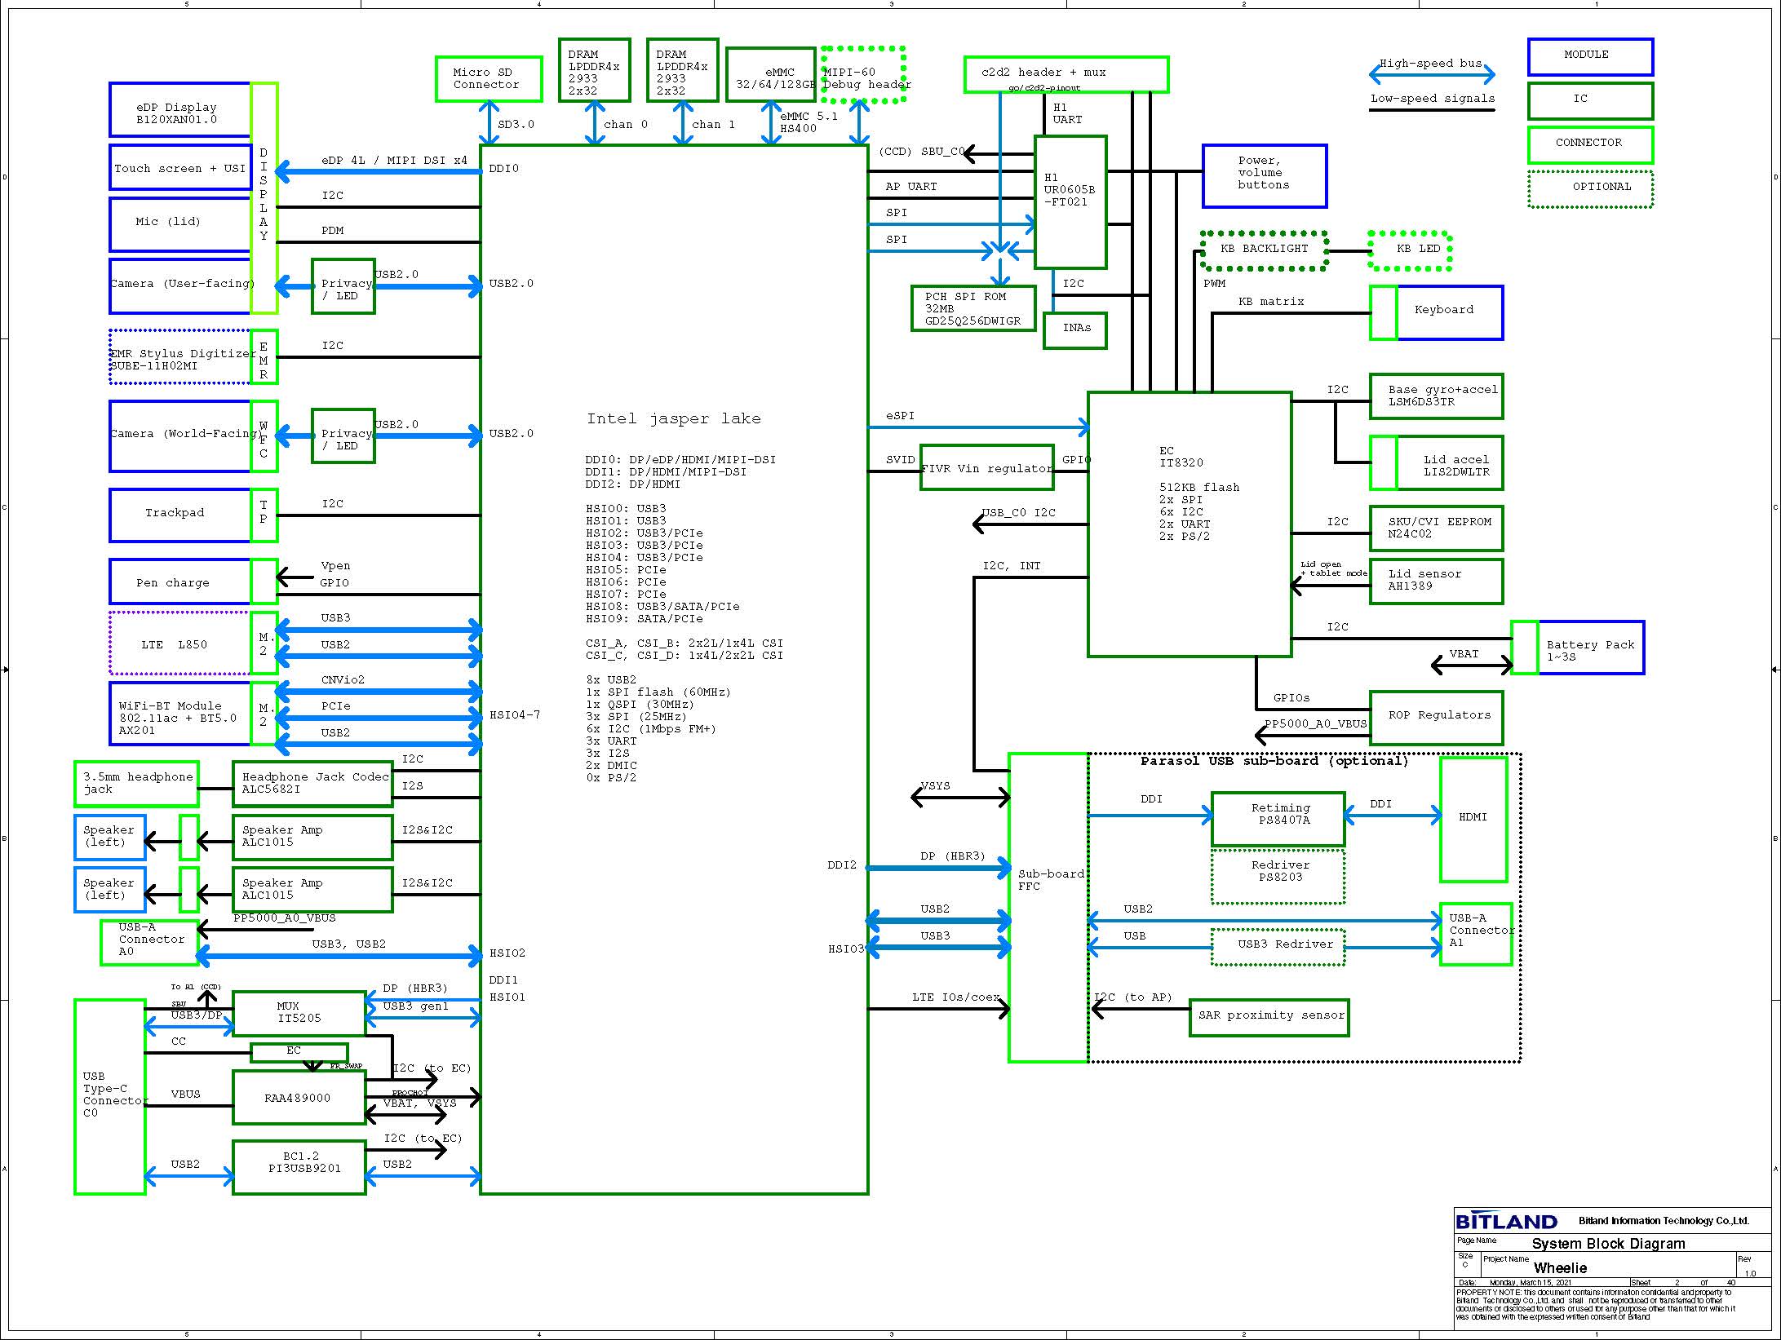Click the Bitland logo in title block
1781x1340 pixels.
pos(1506,1221)
